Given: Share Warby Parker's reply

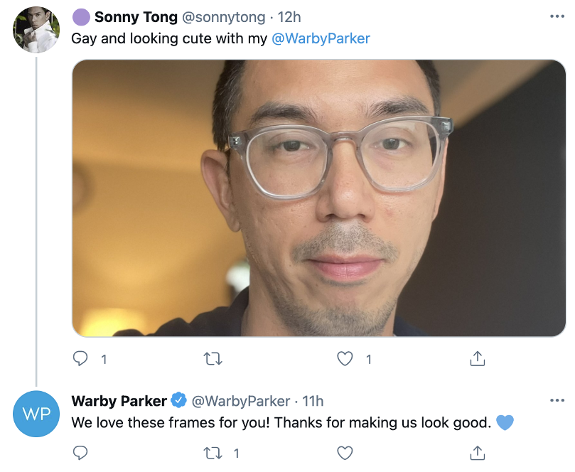Looking at the screenshot, I should tap(478, 453).
